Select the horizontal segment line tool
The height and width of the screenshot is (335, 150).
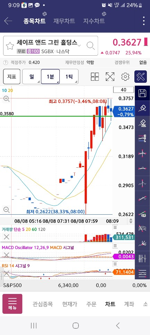pyautogui.click(x=142, y=168)
